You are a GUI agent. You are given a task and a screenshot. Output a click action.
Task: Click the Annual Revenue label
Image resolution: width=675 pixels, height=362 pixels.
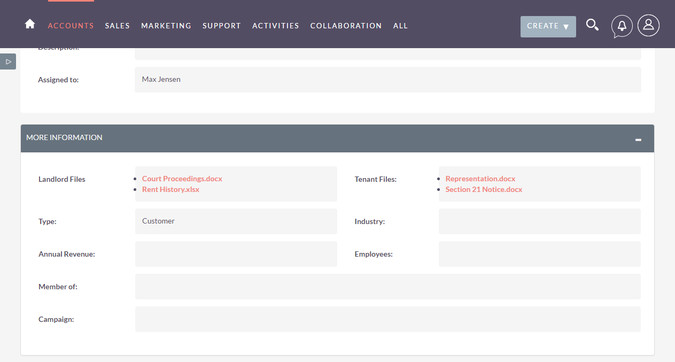(67, 254)
